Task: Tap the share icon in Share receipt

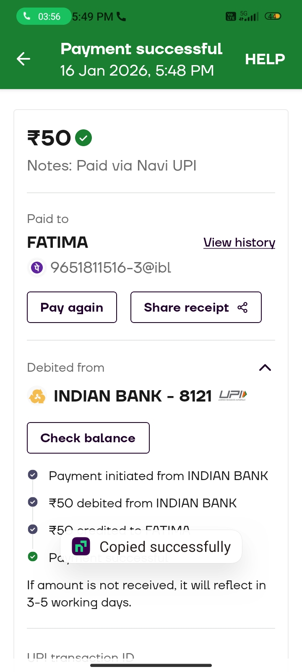Action: (x=242, y=307)
